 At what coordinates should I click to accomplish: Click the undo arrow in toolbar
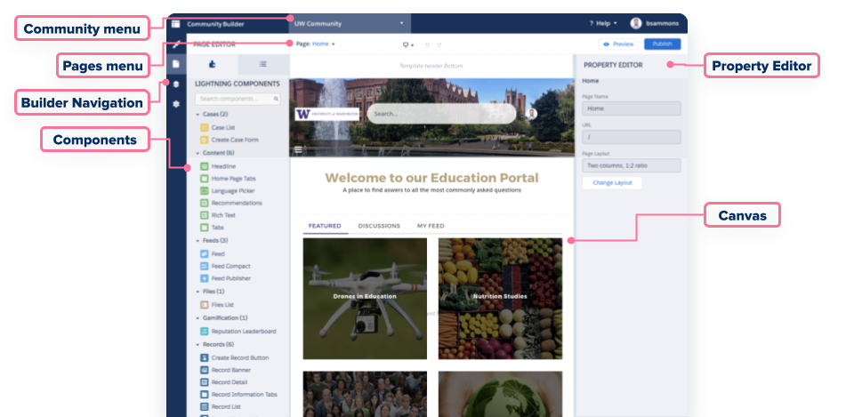427,44
